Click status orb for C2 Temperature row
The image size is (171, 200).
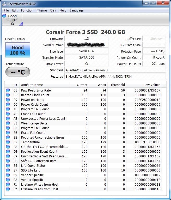(8, 142)
